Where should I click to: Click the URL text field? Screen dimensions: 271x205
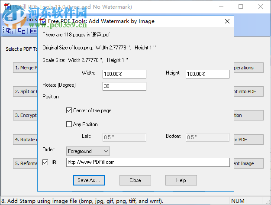click(x=148, y=162)
